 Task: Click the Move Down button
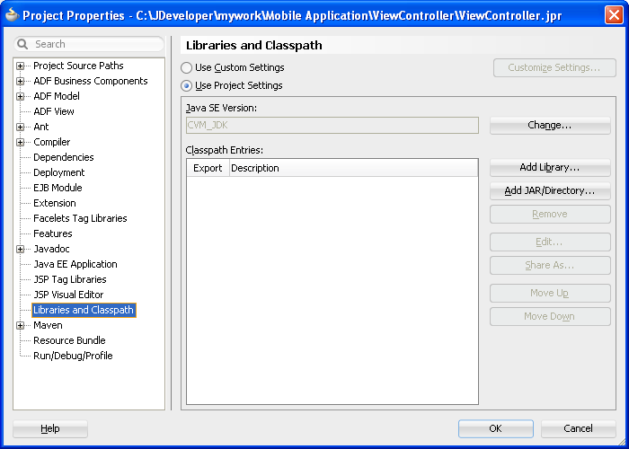[x=550, y=317]
